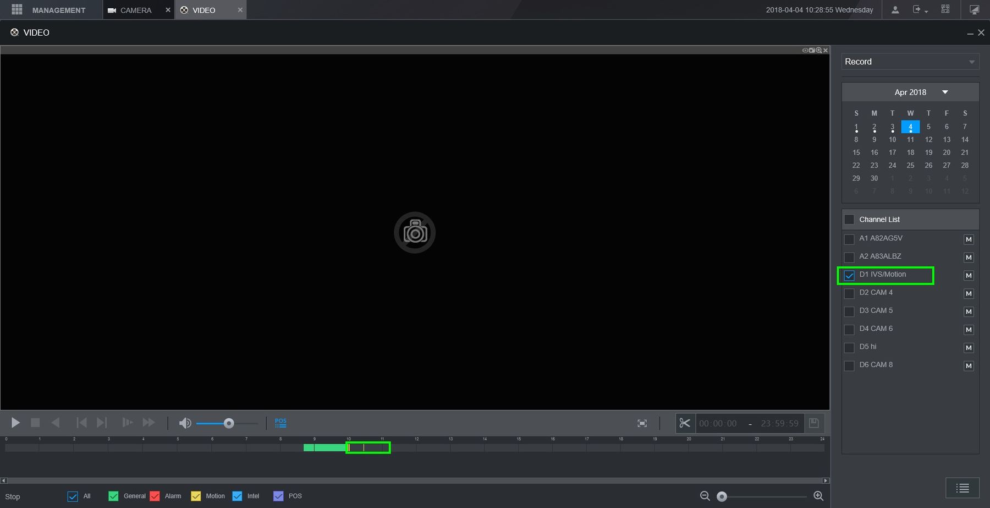Close the CAMERA tab
Screen dimensions: 990x508
[168, 10]
